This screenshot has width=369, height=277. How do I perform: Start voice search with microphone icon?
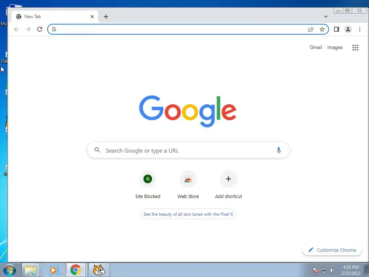[x=279, y=150]
